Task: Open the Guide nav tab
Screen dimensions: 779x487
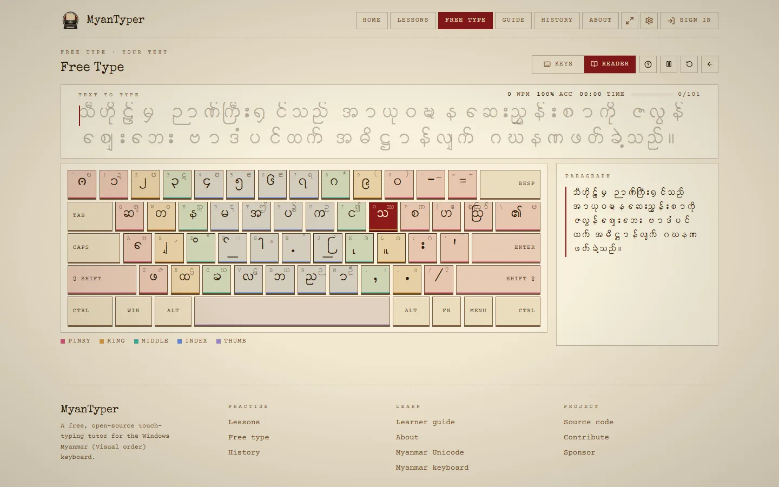Action: 513,21
